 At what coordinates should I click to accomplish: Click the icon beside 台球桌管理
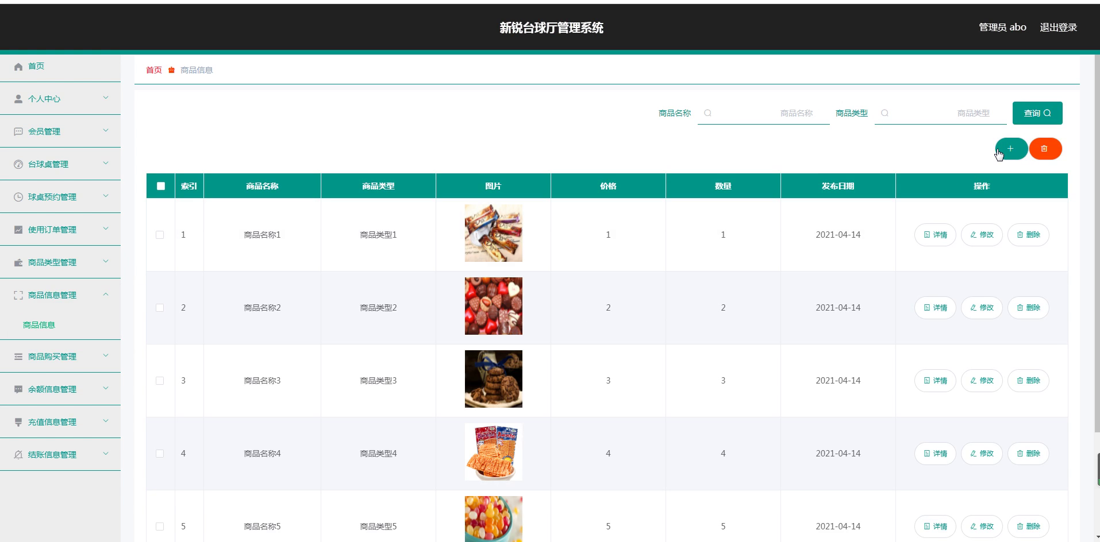tap(18, 164)
